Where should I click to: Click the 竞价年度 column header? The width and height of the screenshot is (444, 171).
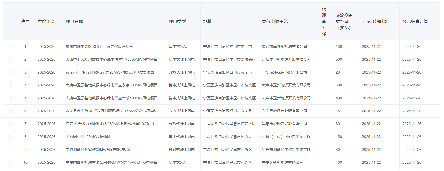point(46,21)
